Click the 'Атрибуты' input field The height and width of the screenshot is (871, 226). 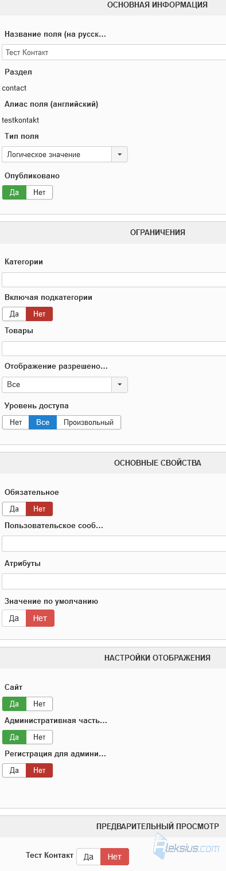click(x=114, y=581)
